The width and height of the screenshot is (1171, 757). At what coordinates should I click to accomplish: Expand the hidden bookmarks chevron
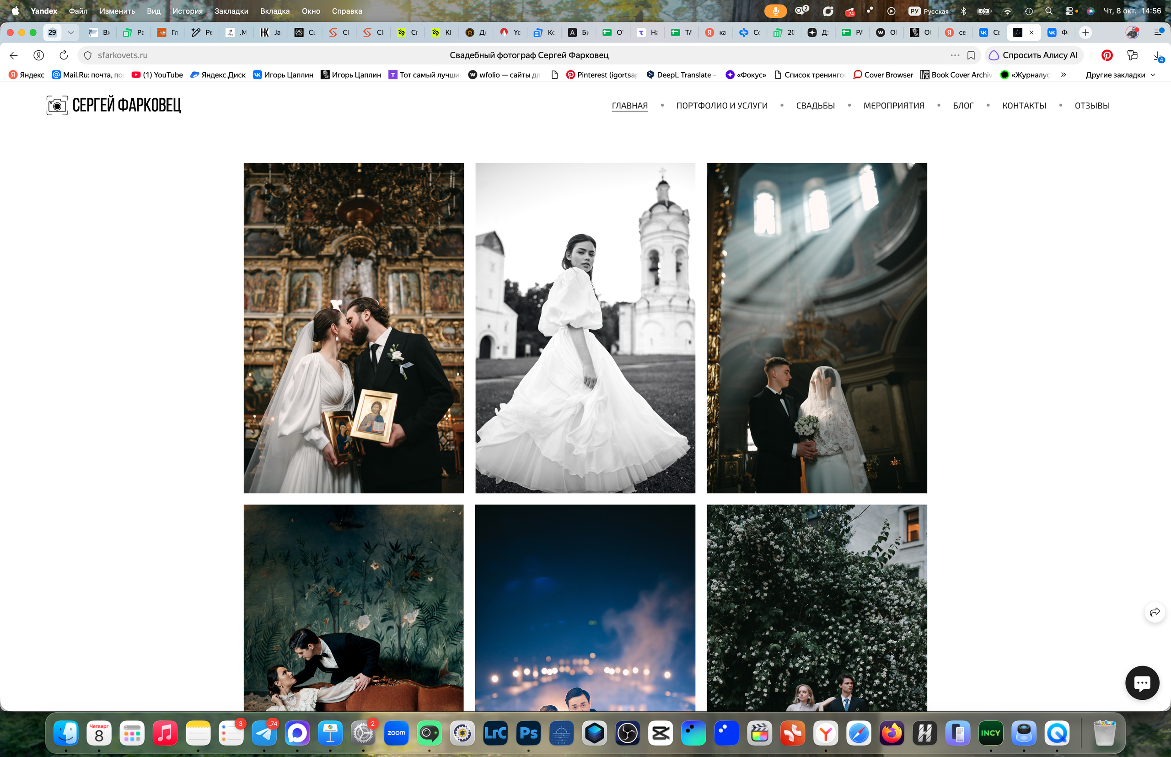(x=1064, y=75)
